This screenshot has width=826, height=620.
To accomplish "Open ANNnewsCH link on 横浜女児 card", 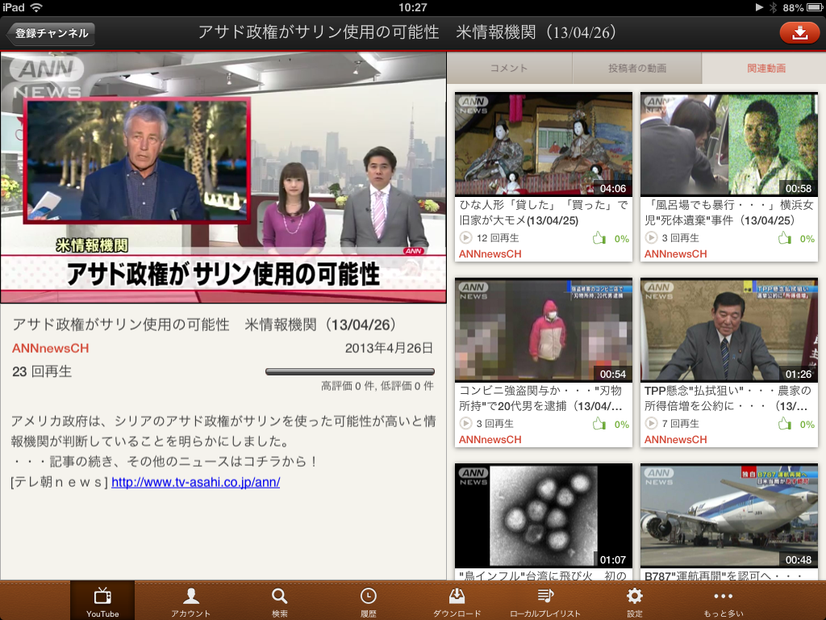I will [675, 253].
